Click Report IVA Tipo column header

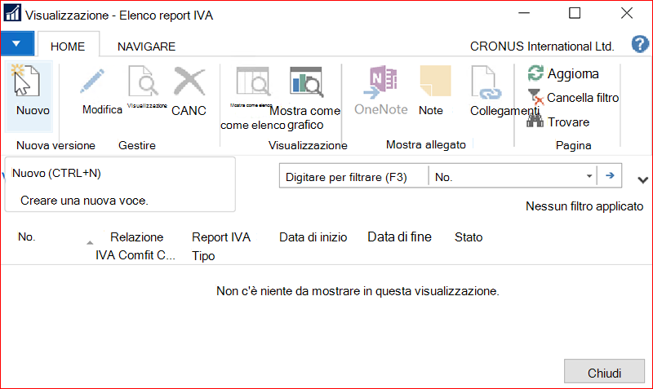(221, 246)
